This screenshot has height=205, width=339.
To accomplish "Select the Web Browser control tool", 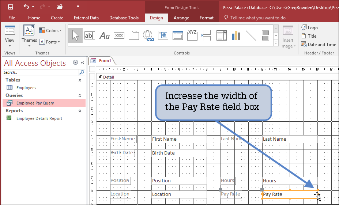I will (163, 35).
